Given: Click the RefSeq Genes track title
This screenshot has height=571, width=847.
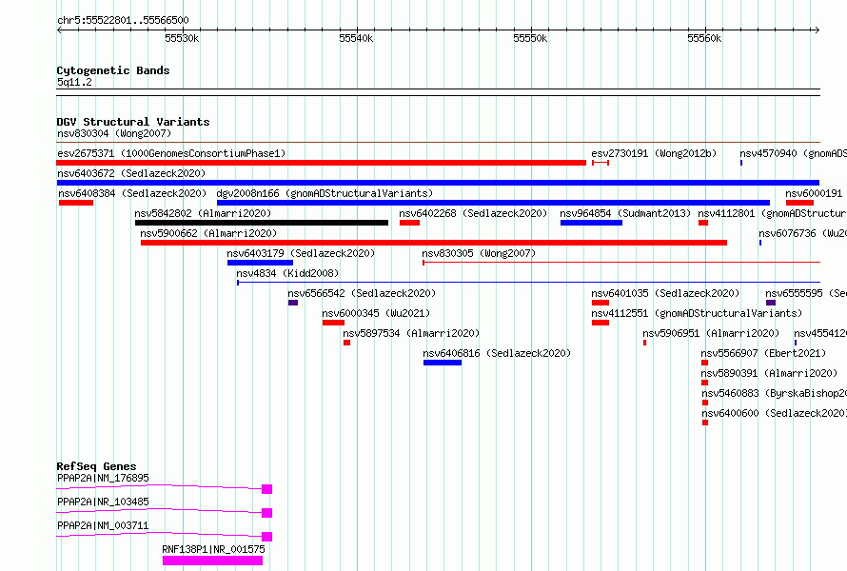Looking at the screenshot, I should 96,466.
